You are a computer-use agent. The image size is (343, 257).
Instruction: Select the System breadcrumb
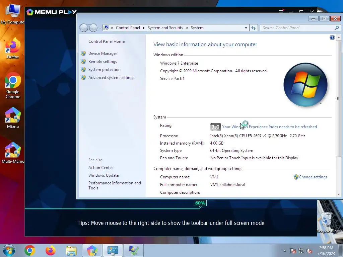[x=197, y=28]
